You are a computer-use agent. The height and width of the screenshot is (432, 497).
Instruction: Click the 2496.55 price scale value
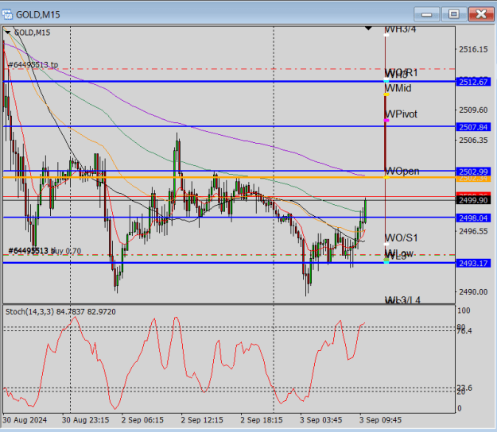click(x=473, y=231)
